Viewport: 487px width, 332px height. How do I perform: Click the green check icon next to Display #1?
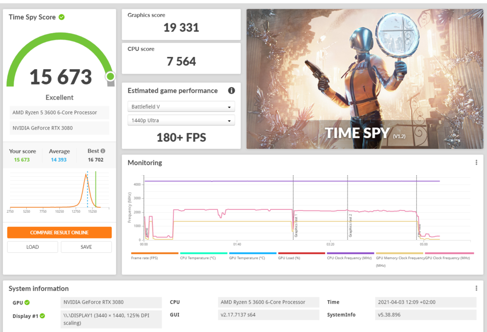pos(42,316)
